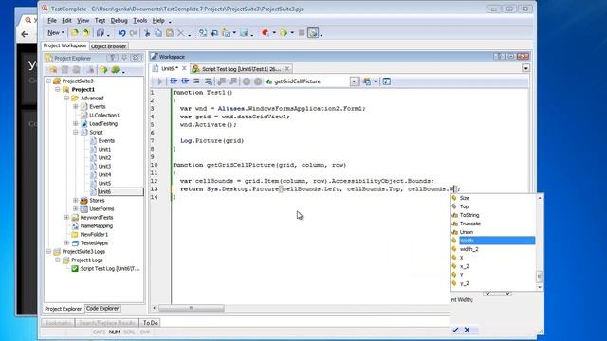Collapse the Script tree node

pyautogui.click(x=76, y=132)
